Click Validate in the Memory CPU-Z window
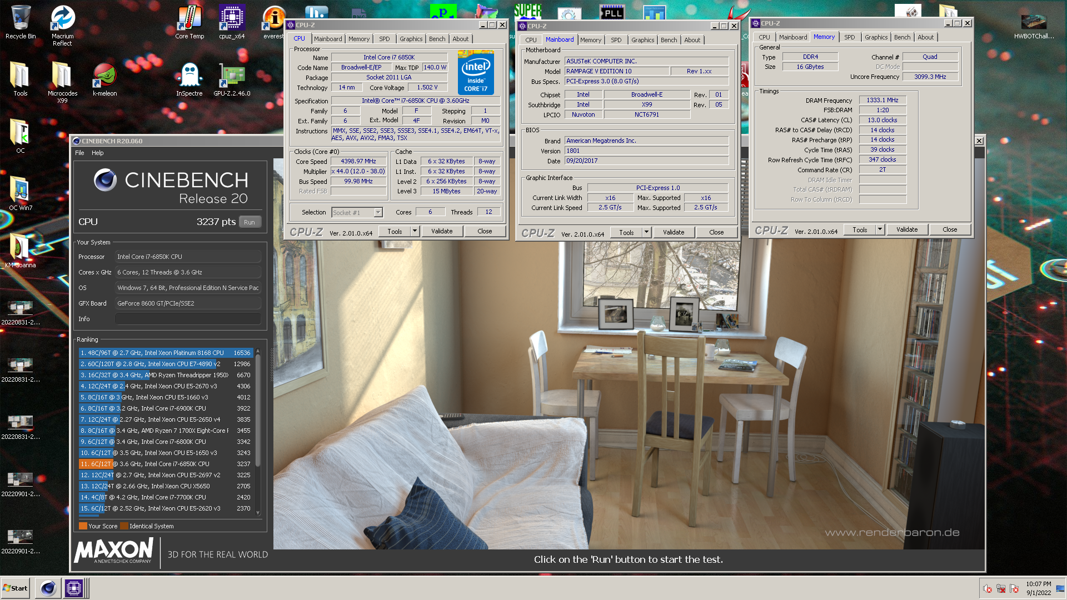This screenshot has height=600, width=1067. [x=907, y=229]
